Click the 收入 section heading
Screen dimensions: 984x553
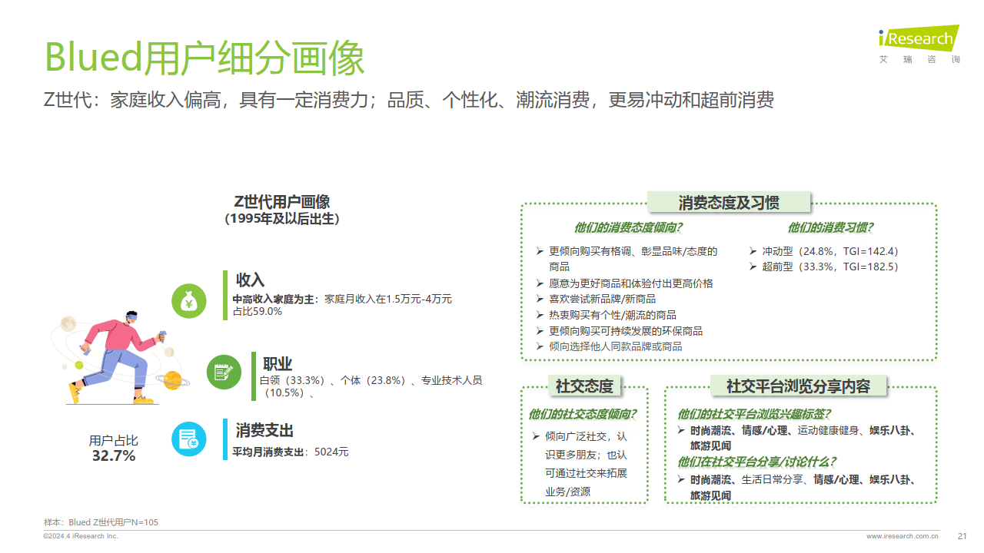[250, 280]
